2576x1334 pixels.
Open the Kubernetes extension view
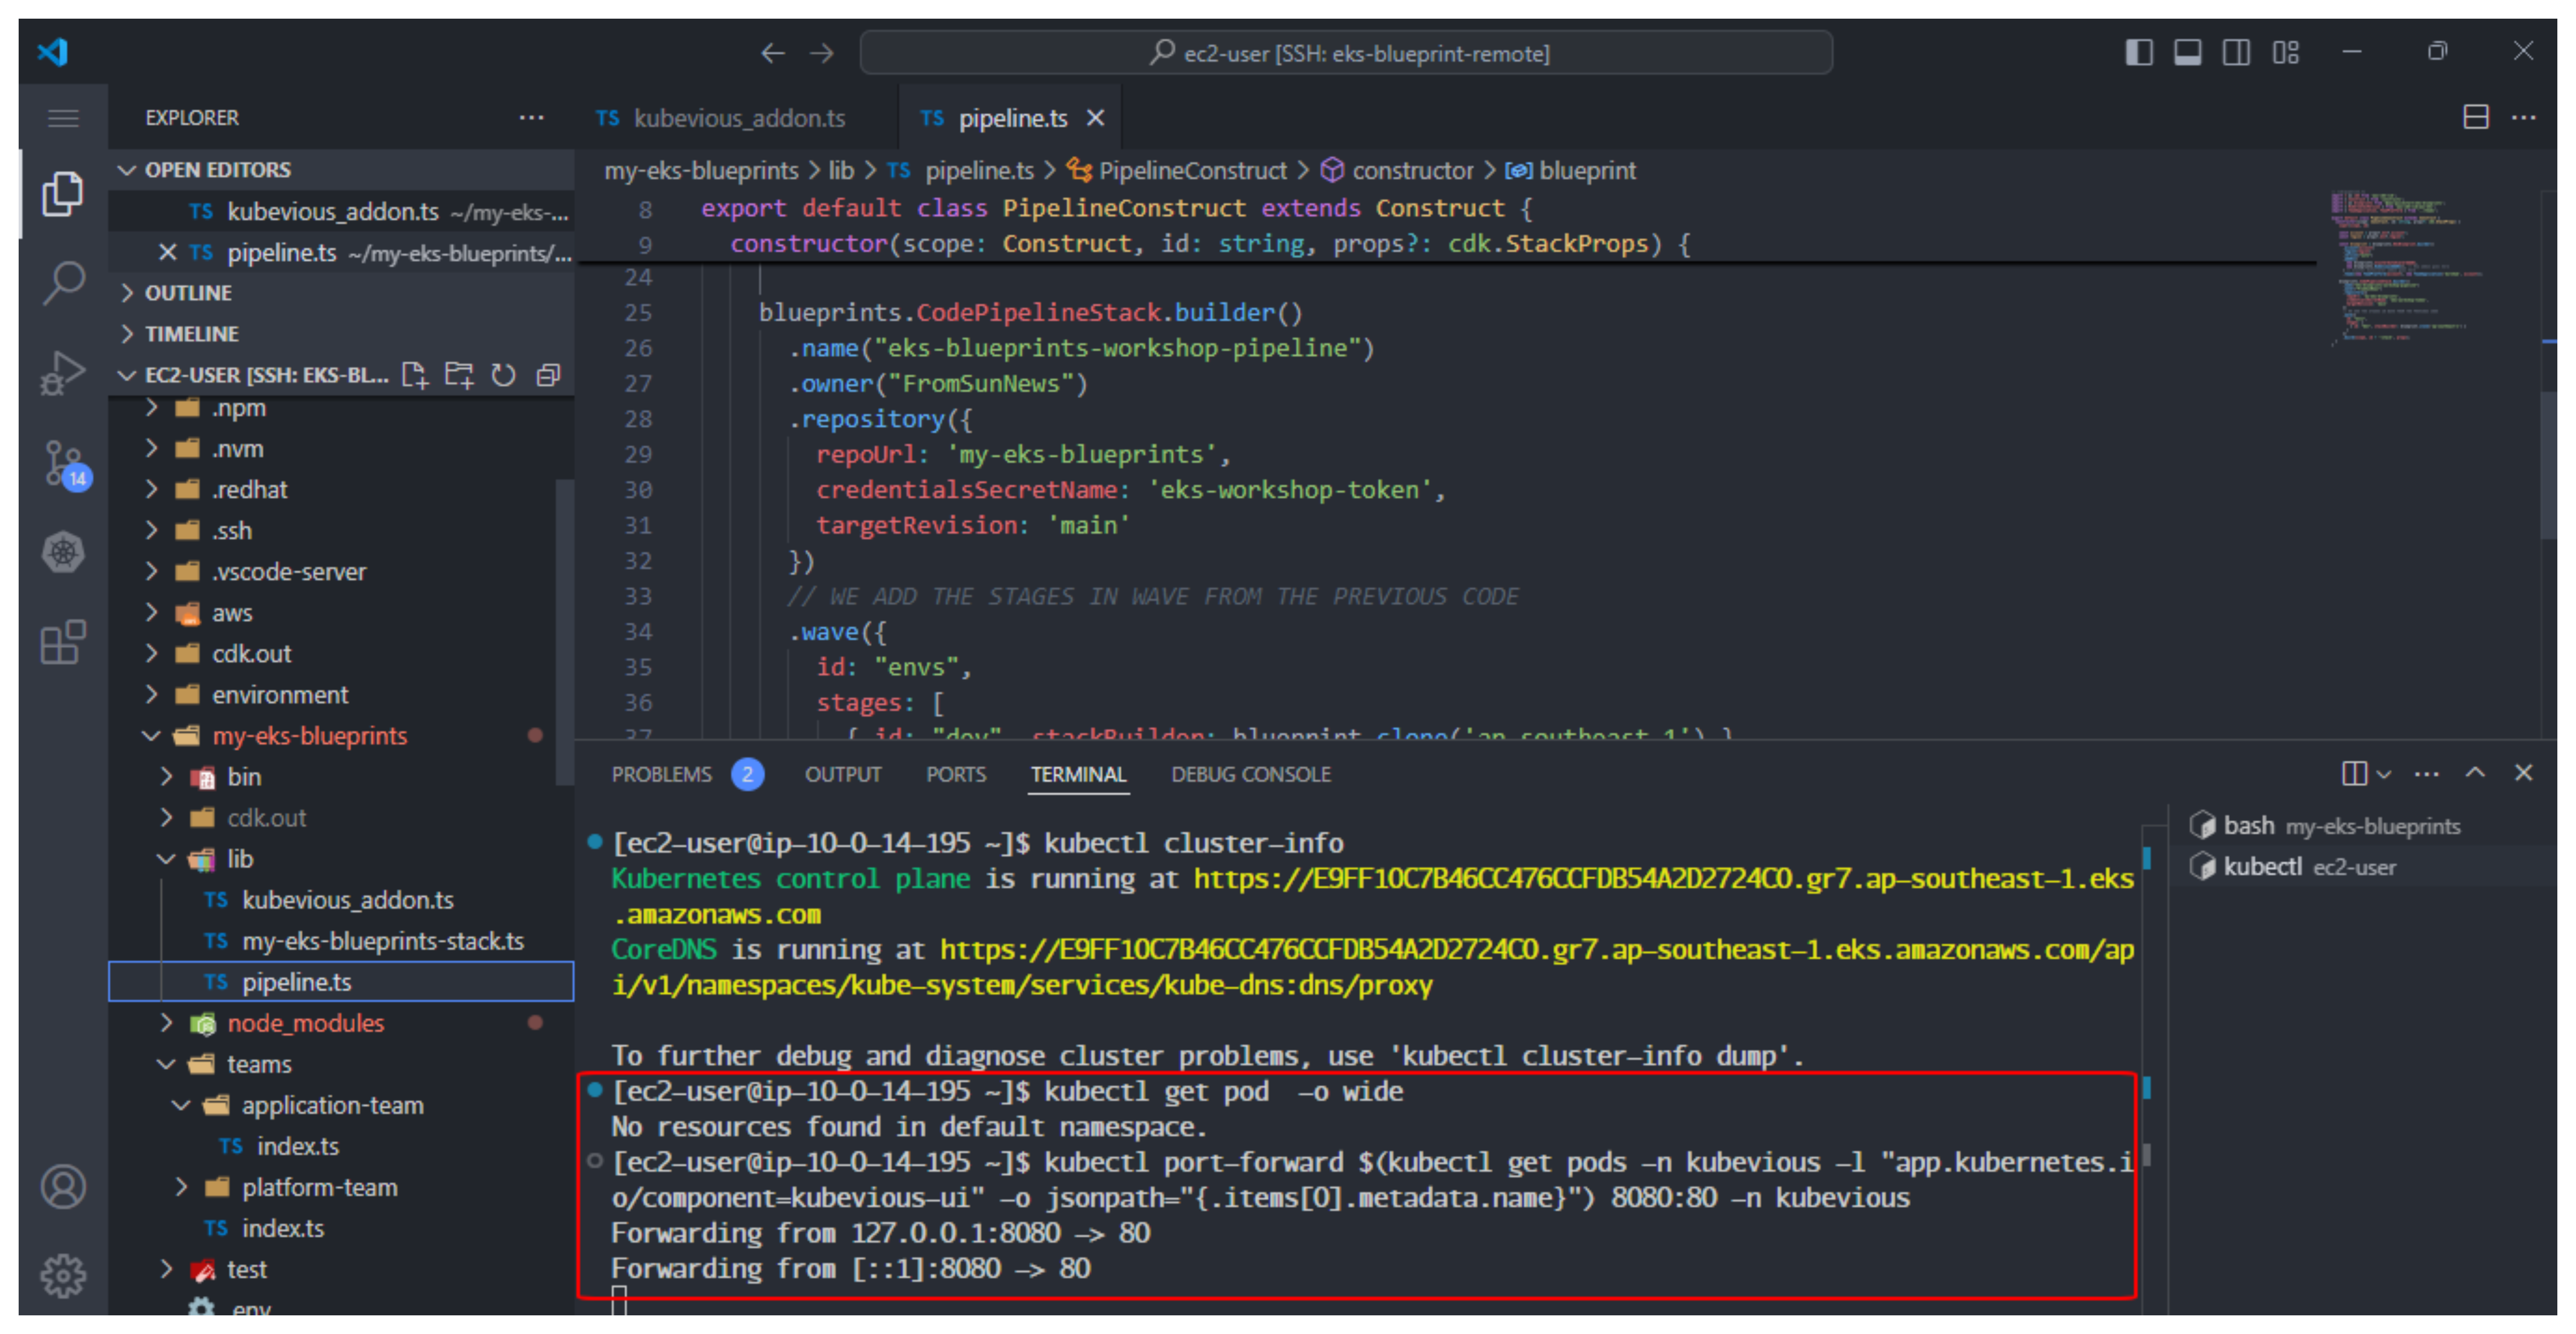[x=64, y=552]
